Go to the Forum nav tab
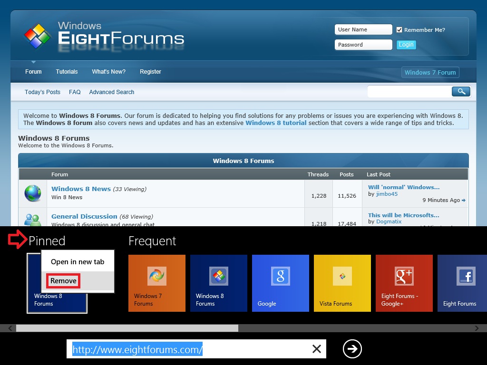Viewport: 487px width, 365px height. (33, 72)
